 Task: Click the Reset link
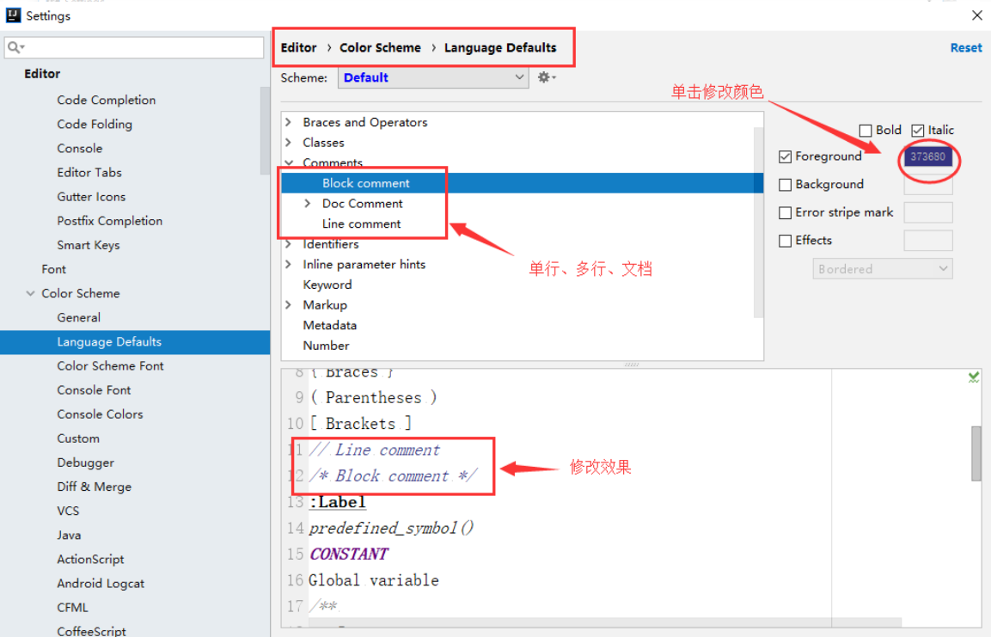(966, 48)
